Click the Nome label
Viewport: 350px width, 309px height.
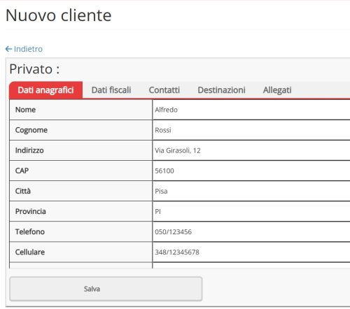point(25,110)
